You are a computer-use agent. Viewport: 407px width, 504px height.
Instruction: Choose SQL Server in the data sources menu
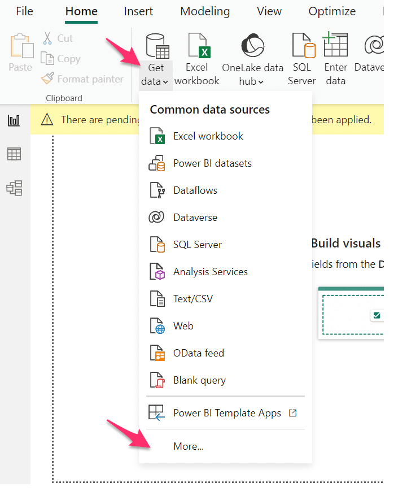(x=225, y=244)
